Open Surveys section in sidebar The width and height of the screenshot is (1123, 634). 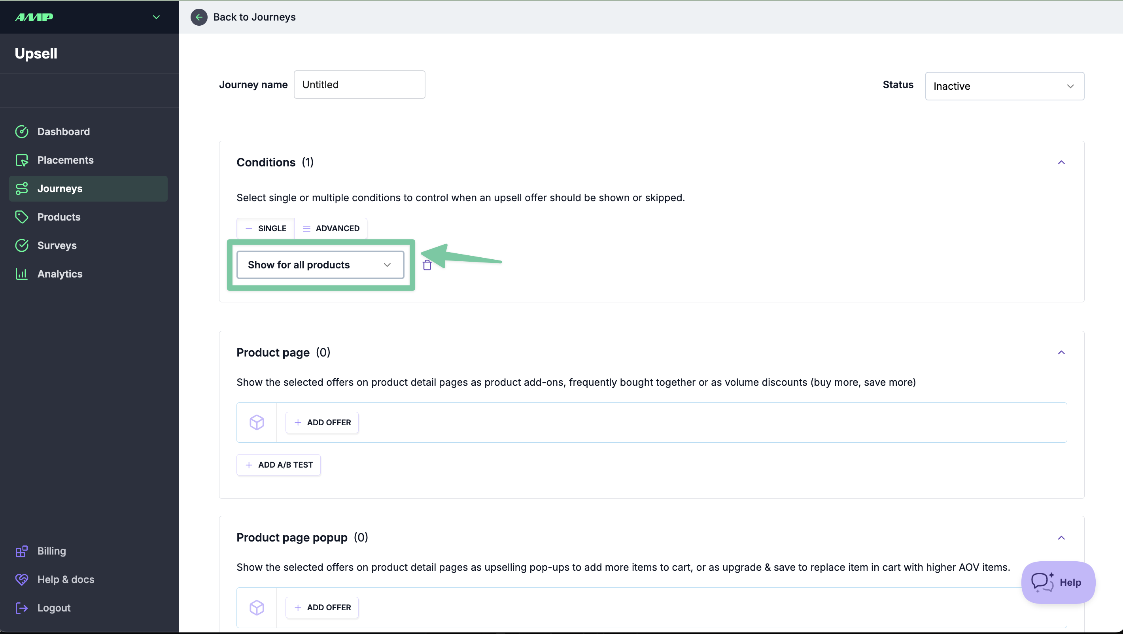point(57,245)
